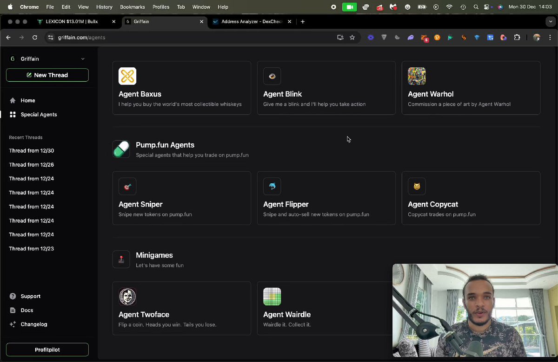558x362 pixels.
Task: Click the Agent Blink eye icon
Action: point(272,76)
